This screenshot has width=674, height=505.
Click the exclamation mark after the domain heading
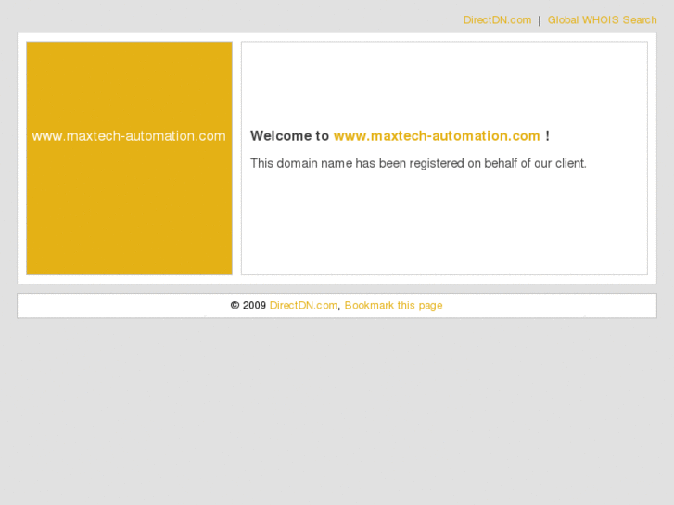click(x=547, y=136)
